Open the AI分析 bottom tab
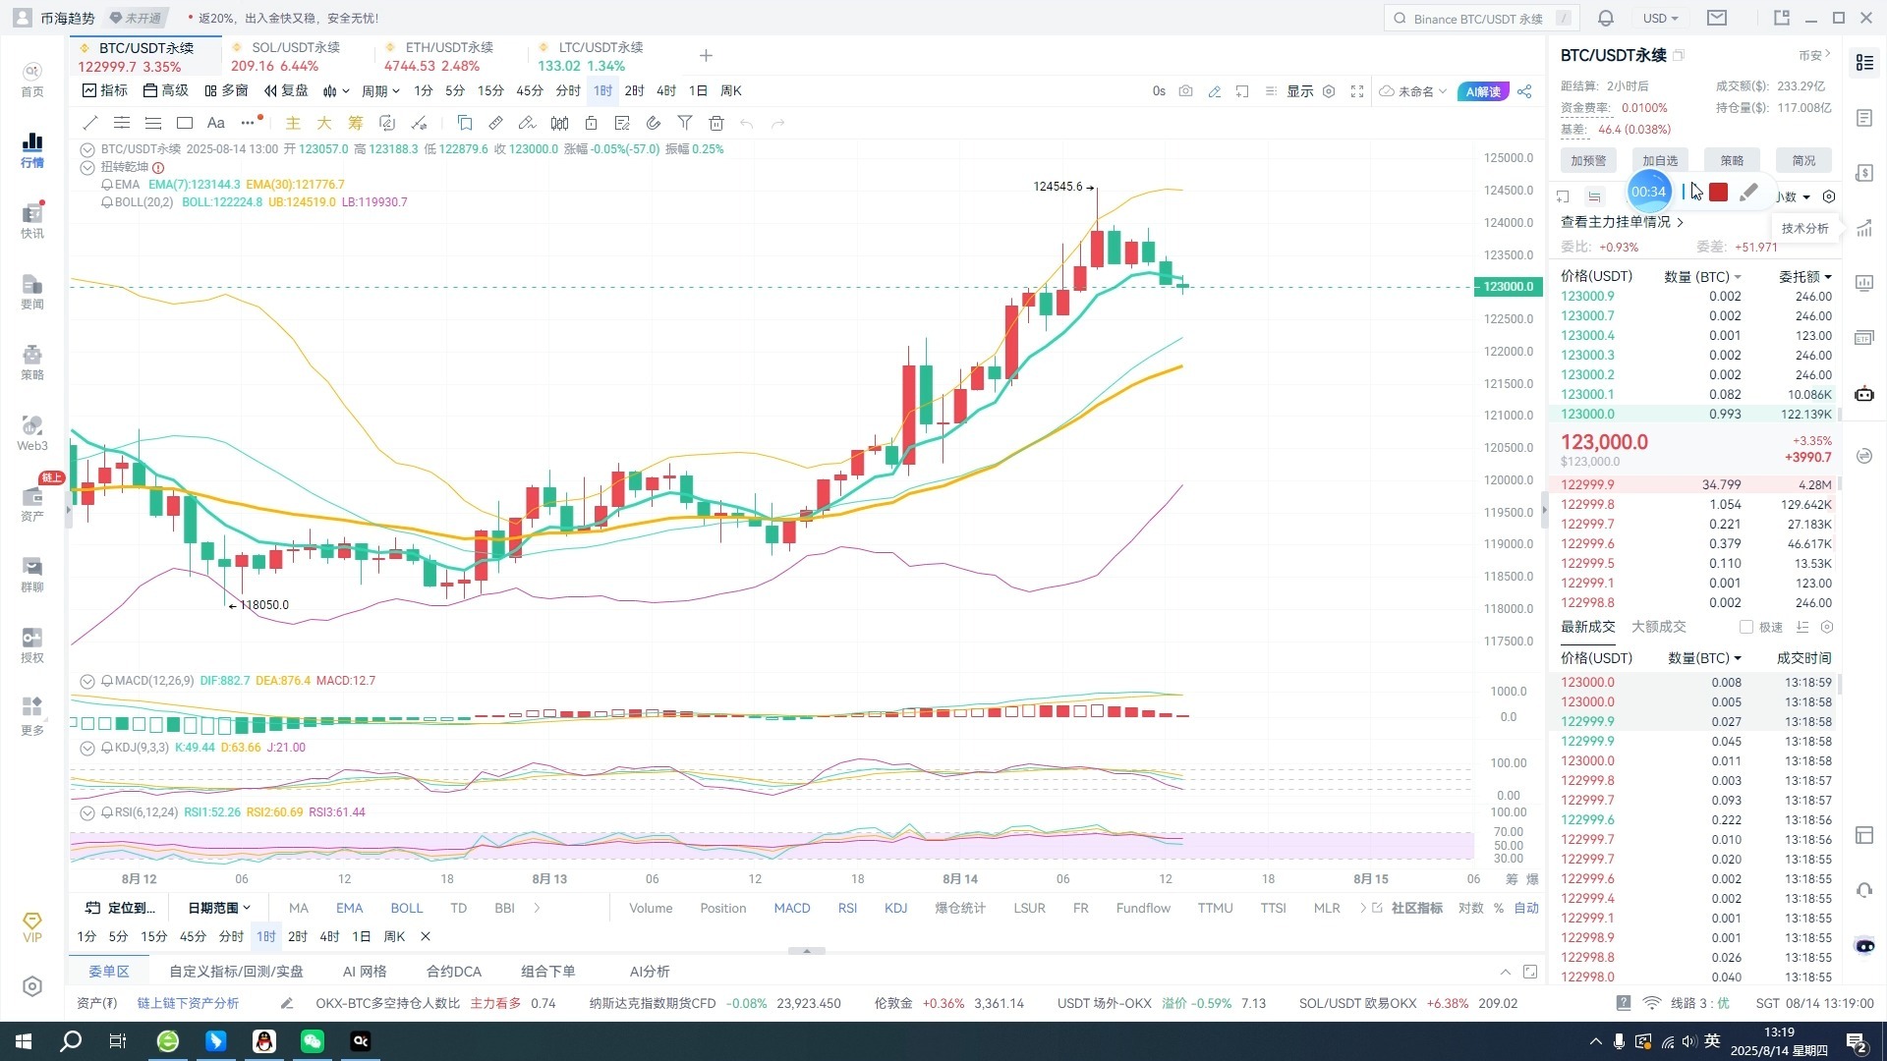Image resolution: width=1887 pixels, height=1061 pixels. pyautogui.click(x=649, y=972)
